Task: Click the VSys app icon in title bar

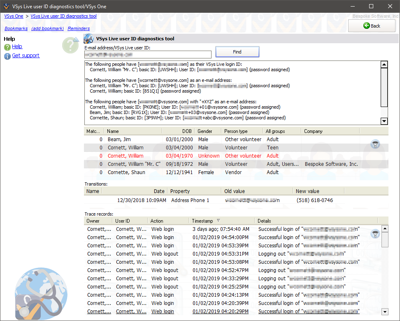Action: click(6, 6)
